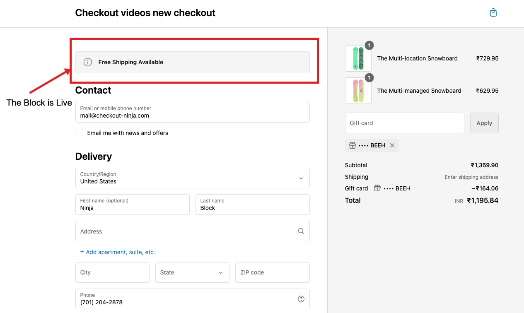The height and width of the screenshot is (313, 524).
Task: Click the Multi-managed Snowboard thumbnail
Action: 358,91
